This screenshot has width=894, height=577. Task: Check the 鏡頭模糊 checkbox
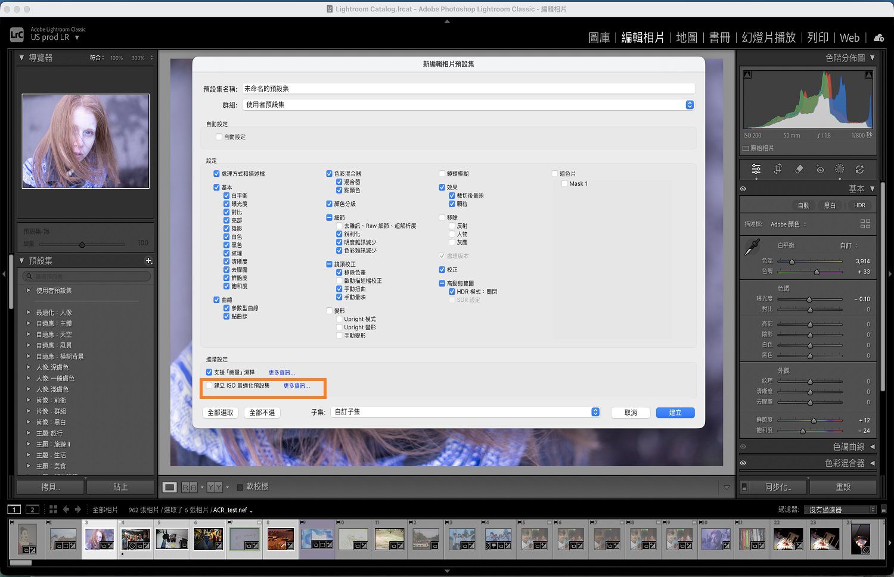442,174
